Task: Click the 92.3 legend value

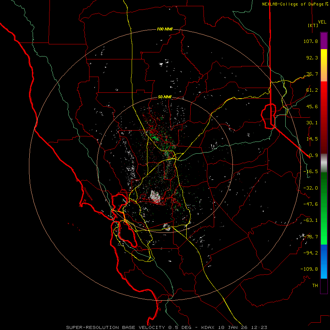Action: pos(312,58)
